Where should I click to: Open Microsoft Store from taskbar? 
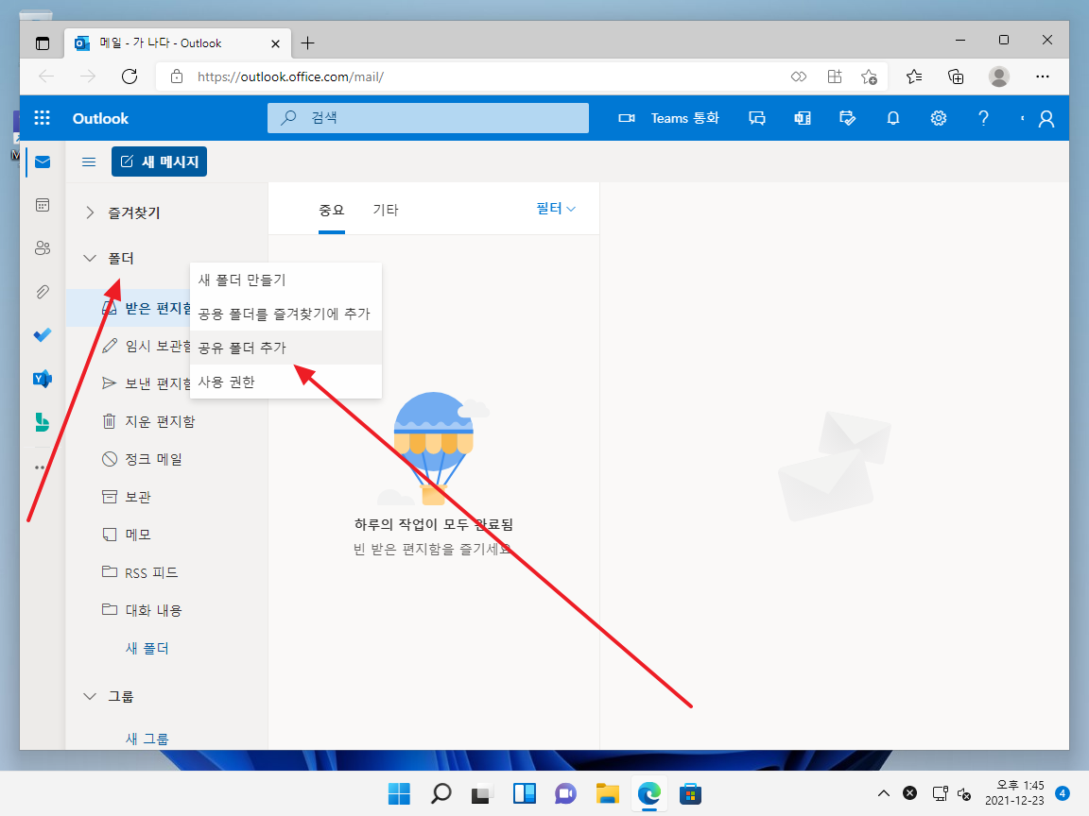[x=690, y=793]
